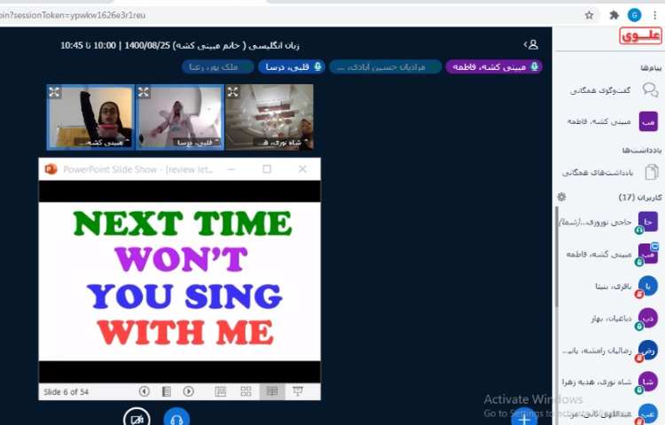Switch to Normal view in PowerPoint

[x=221, y=391]
